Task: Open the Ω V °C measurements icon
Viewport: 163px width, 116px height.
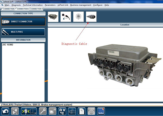Action: point(62,111)
